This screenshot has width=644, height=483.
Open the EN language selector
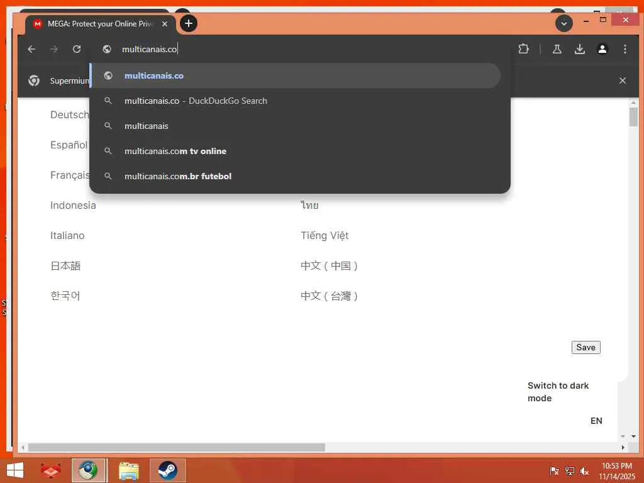coord(596,421)
